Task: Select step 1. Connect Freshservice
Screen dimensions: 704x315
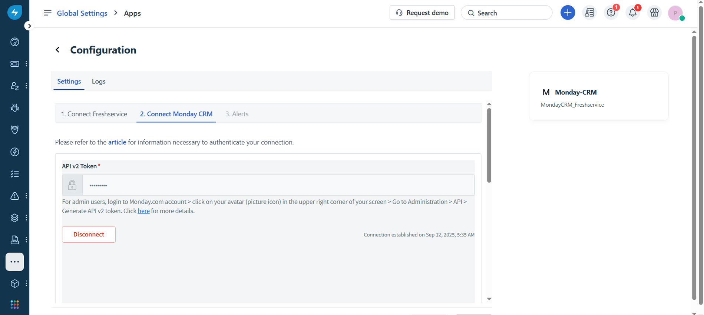Action: coord(94,114)
